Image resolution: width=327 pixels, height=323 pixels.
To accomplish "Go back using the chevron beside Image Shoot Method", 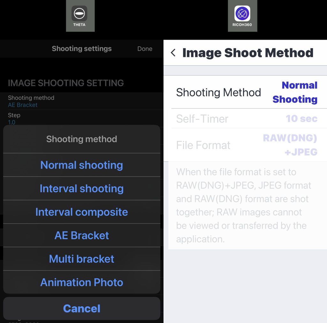I will [173, 53].
